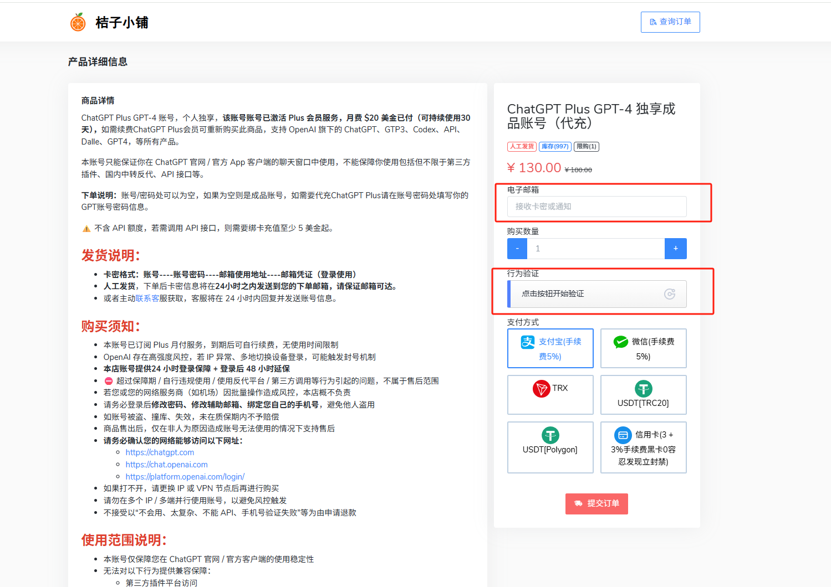831x587 pixels.
Task: Open the platform.openai.com/login link
Action: coord(185,477)
